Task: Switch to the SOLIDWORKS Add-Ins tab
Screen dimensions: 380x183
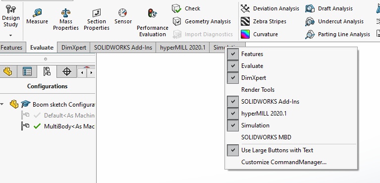Action: (123, 47)
